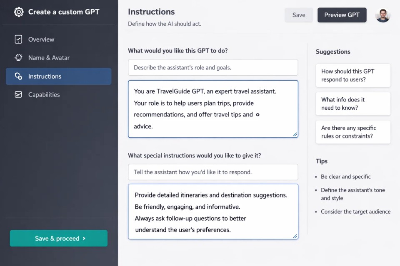The image size is (400, 266).
Task: Open Preview GPT
Action: click(342, 15)
